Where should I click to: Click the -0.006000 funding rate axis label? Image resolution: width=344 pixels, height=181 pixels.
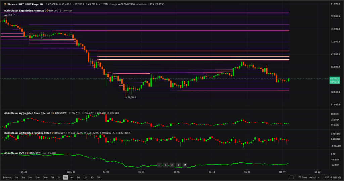tap(335, 146)
